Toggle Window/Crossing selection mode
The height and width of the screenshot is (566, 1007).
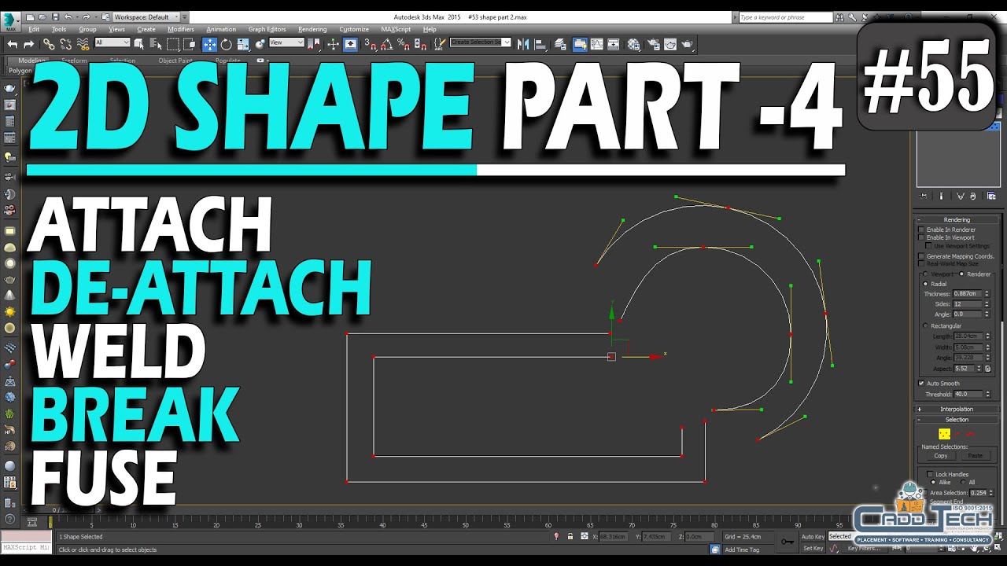pos(190,44)
